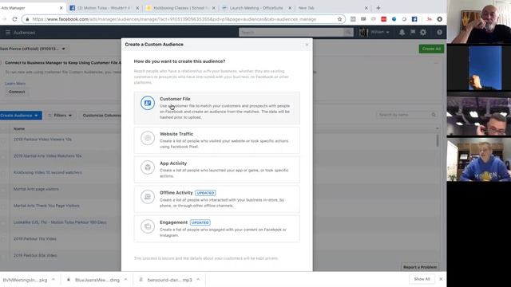The image size is (511, 287).
Task: Close the Ads Manager browser tab
Action: click(x=61, y=8)
